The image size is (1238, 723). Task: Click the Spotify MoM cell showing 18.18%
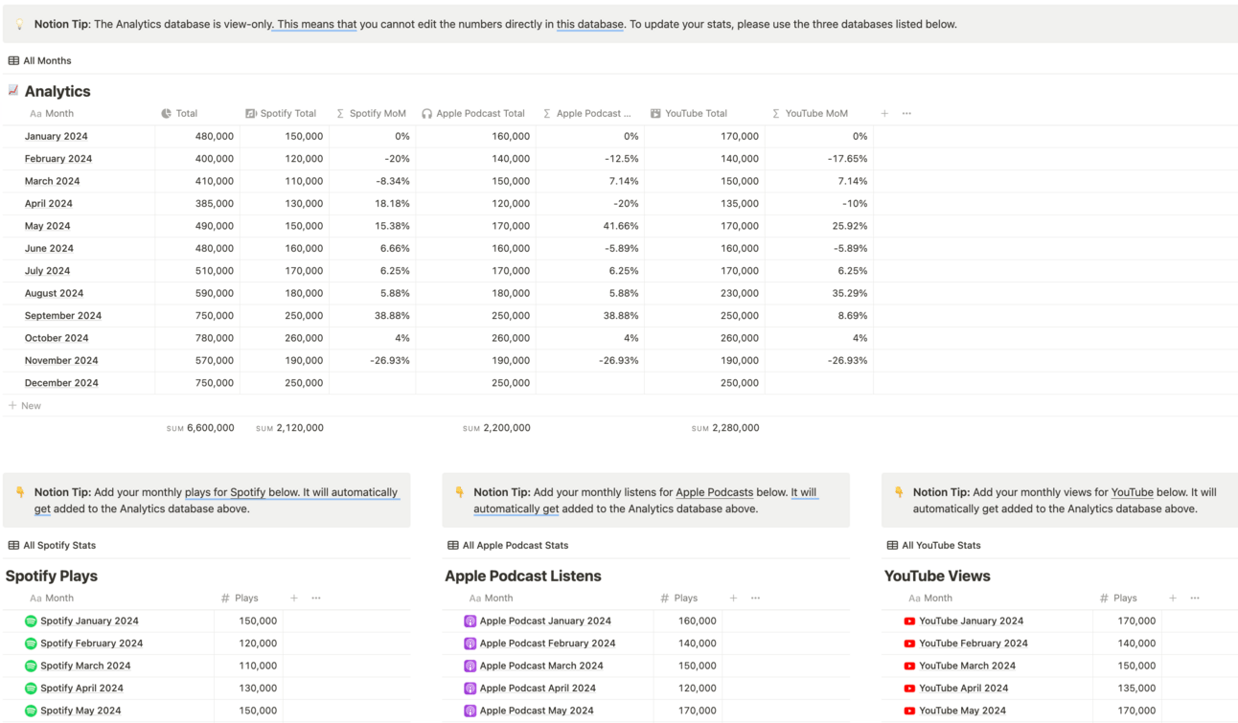(x=373, y=204)
